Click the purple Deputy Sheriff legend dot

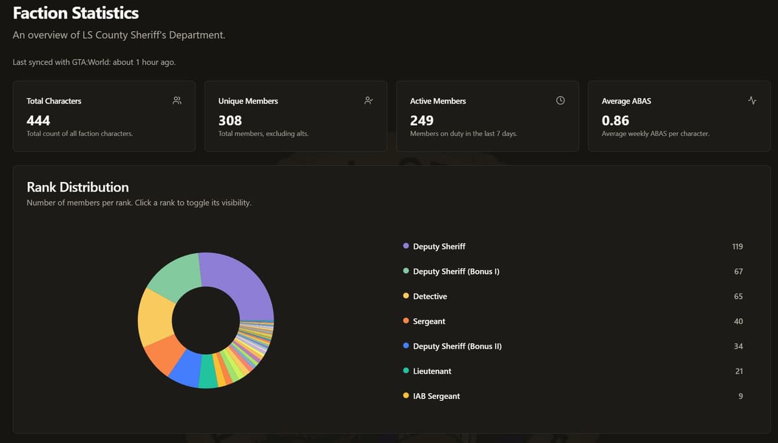405,245
